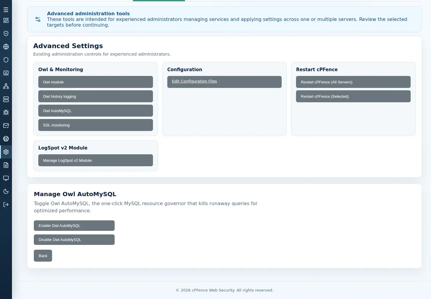The width and height of the screenshot is (431, 299).
Task: Click the Owl module button
Action: 95,82
